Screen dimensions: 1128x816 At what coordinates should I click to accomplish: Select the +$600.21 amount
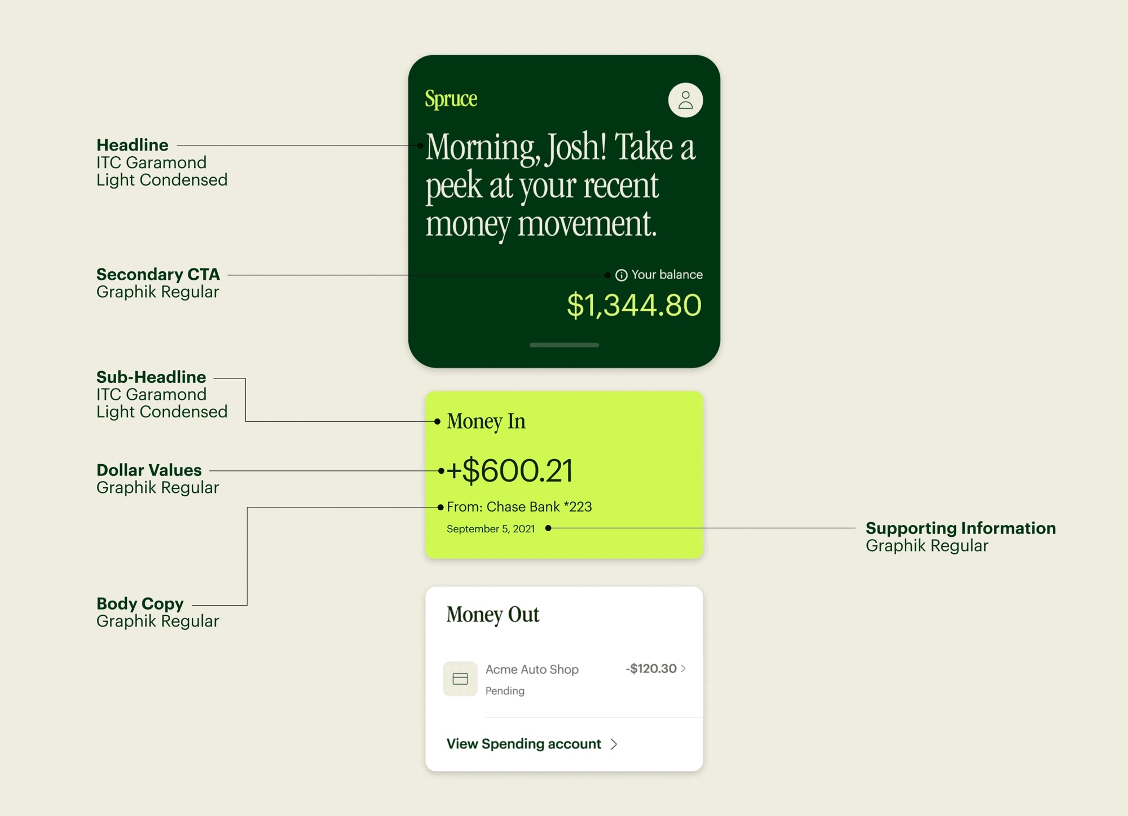510,470
